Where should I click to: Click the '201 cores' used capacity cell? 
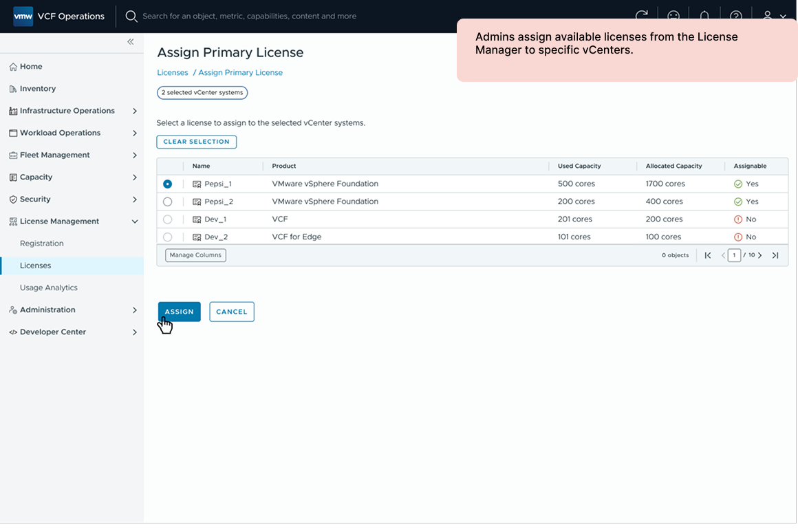(x=574, y=219)
